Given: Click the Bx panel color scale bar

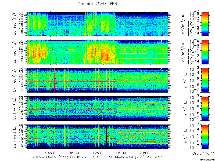Looking at the screenshot, I should point(205,80).
